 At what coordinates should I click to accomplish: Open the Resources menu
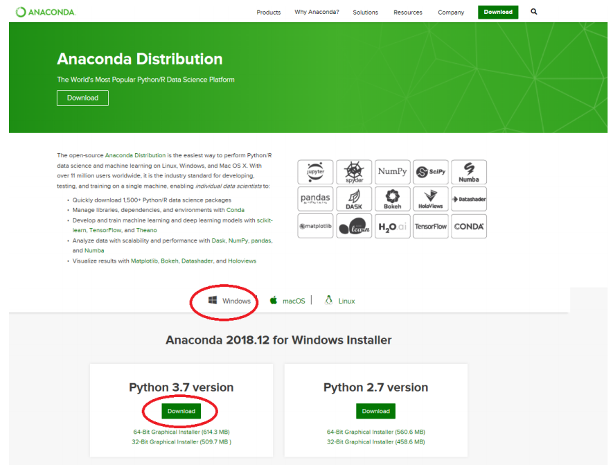click(x=407, y=12)
